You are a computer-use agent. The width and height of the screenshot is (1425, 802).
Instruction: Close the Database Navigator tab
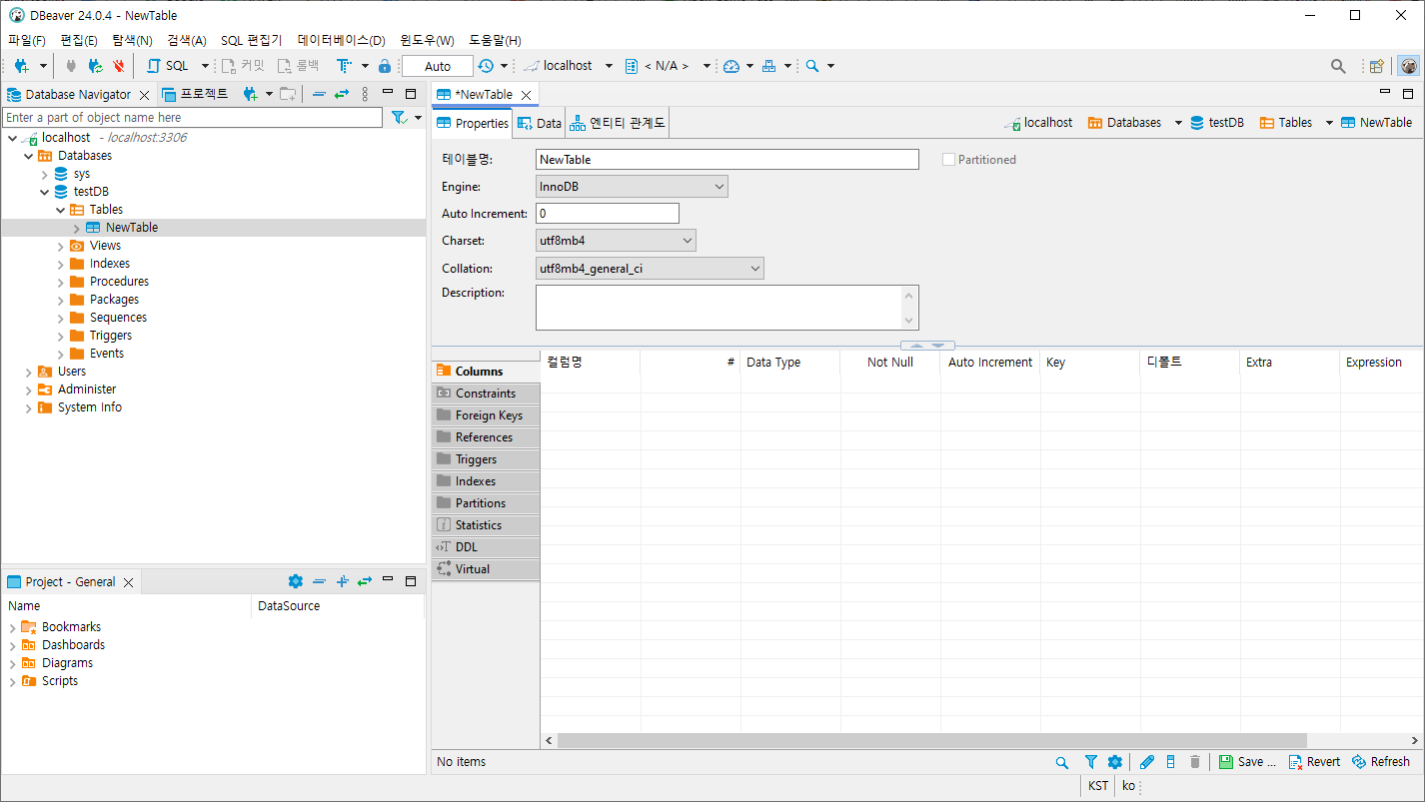click(144, 95)
